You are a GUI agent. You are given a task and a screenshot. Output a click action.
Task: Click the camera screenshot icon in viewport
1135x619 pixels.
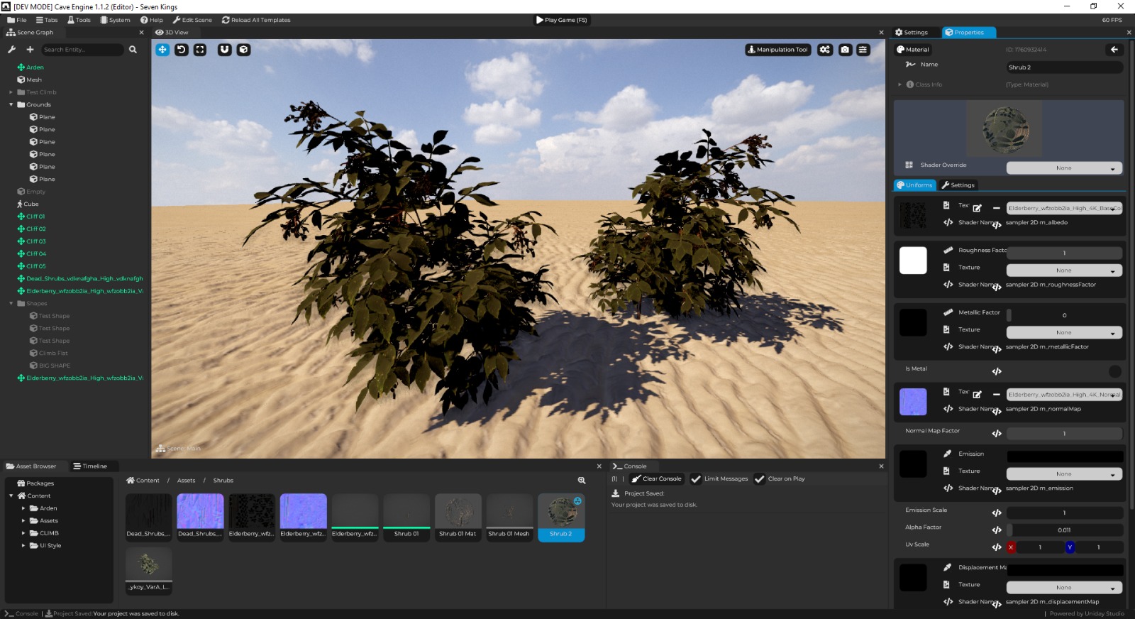click(845, 50)
